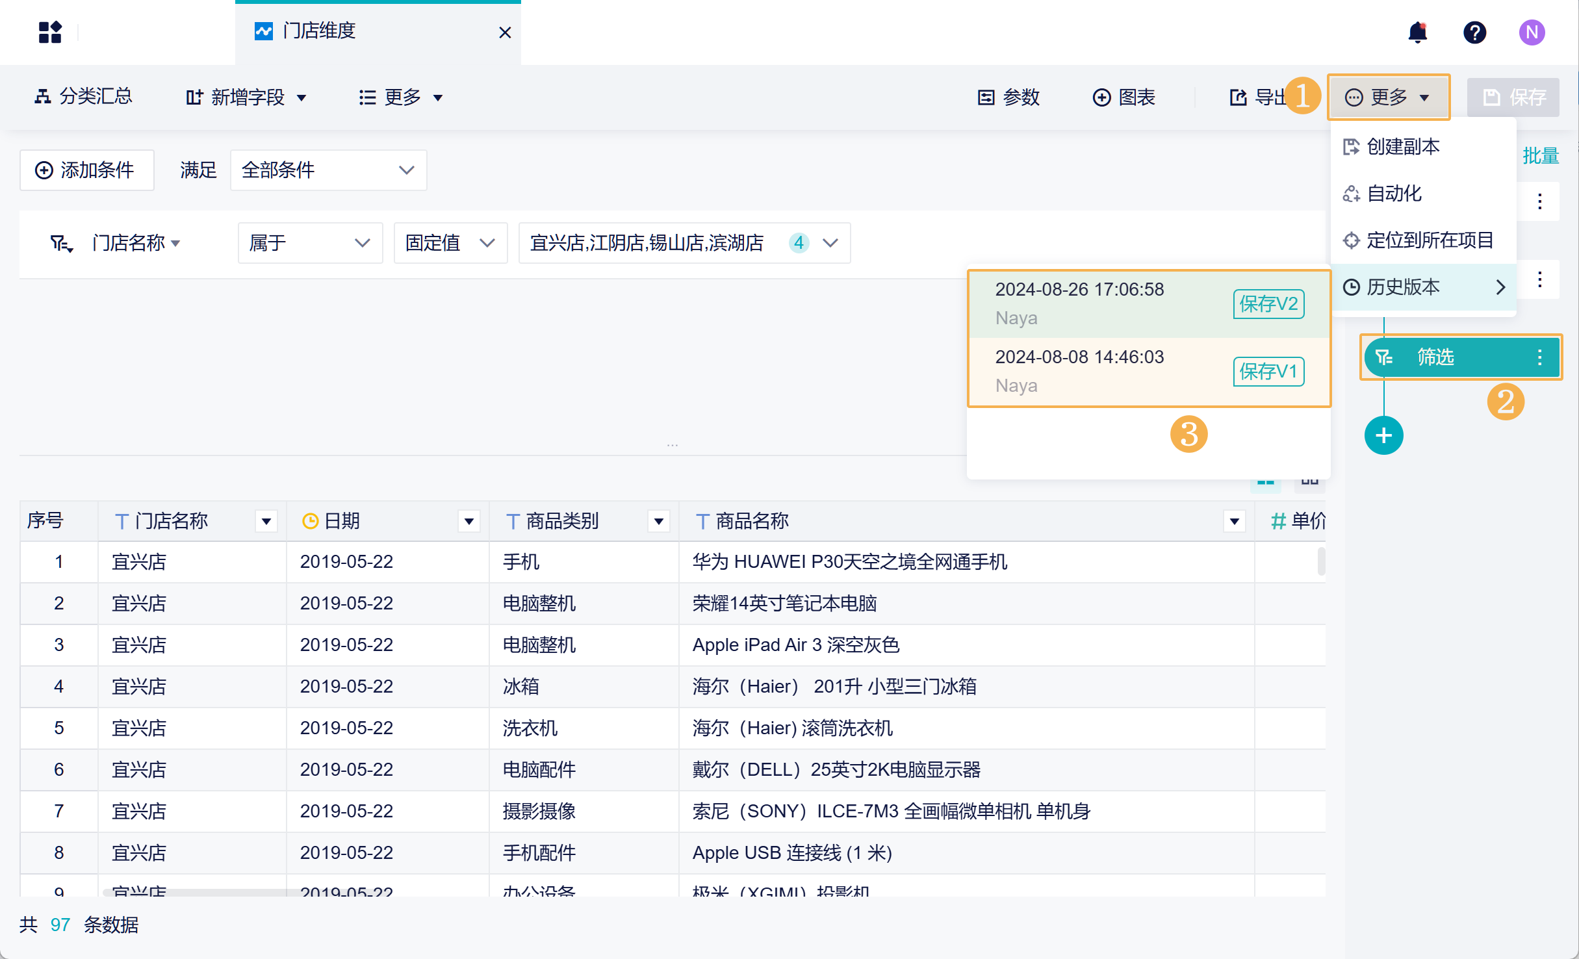The image size is (1579, 959).
Task: Select the 2024-08-26 保存V2 version
Action: click(x=1149, y=303)
